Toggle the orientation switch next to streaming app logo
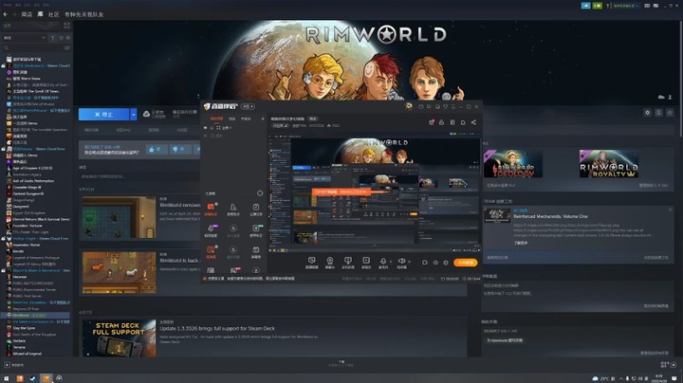 click(x=248, y=106)
